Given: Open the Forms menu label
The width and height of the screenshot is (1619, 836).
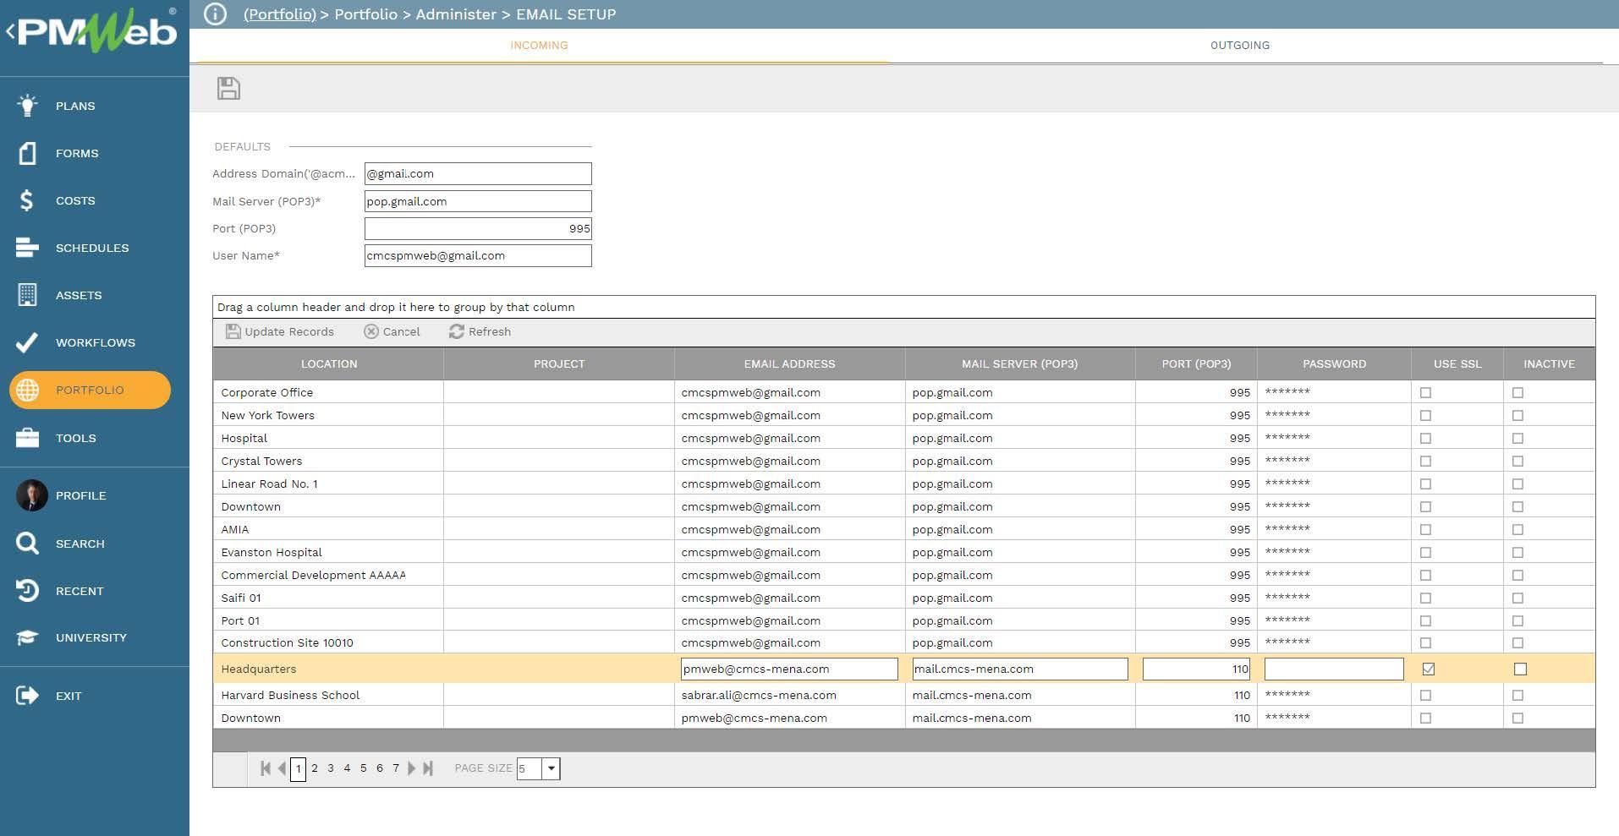Looking at the screenshot, I should pyautogui.click(x=77, y=153).
